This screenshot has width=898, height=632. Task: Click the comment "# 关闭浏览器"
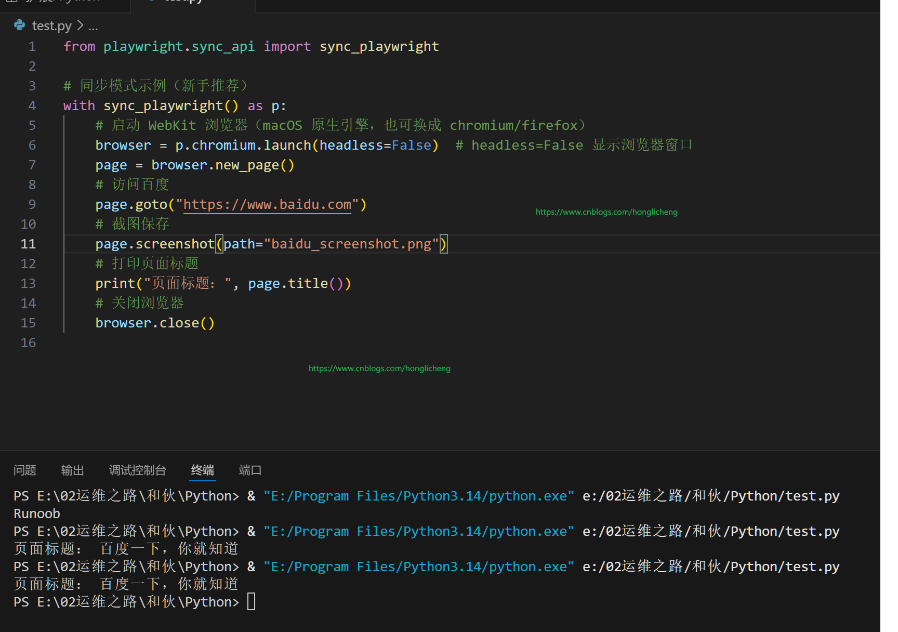coord(140,303)
